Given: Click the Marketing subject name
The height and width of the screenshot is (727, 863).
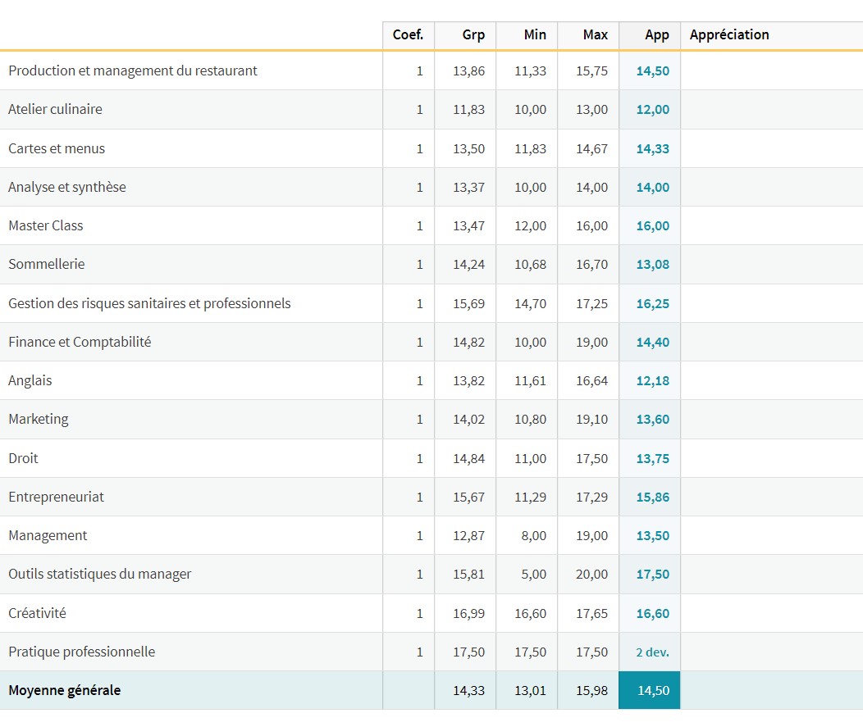Looking at the screenshot, I should click(x=39, y=420).
